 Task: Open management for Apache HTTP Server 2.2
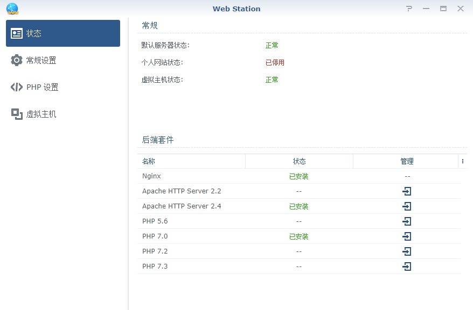(407, 191)
